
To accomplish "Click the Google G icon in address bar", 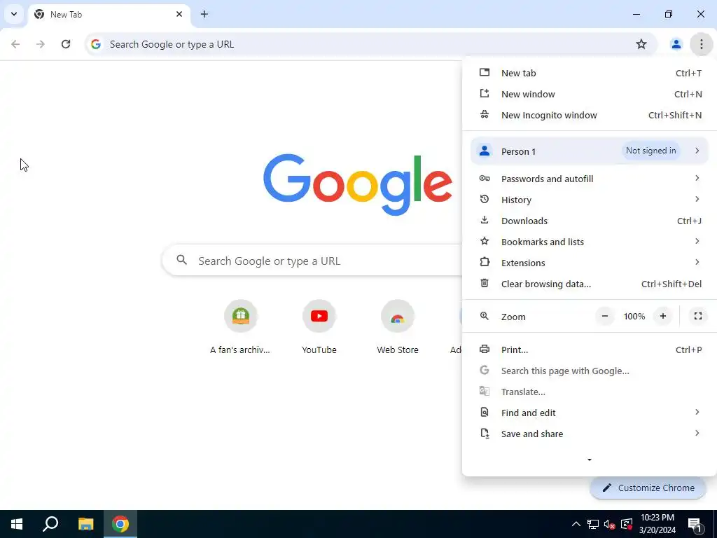I will point(95,44).
